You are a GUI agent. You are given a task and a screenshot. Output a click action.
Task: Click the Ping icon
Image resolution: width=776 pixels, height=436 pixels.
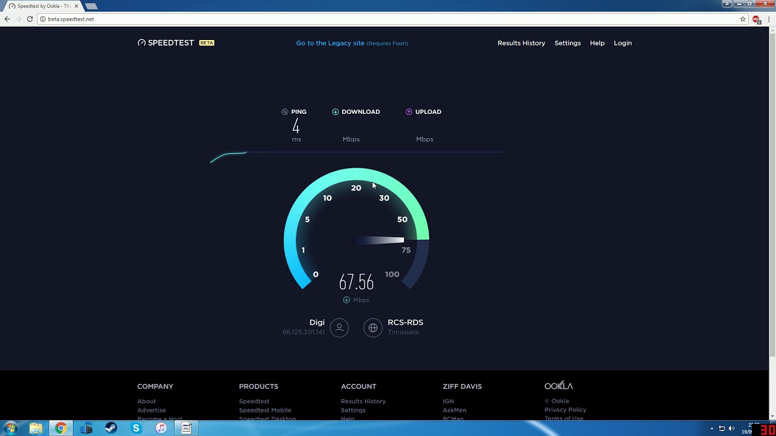285,112
